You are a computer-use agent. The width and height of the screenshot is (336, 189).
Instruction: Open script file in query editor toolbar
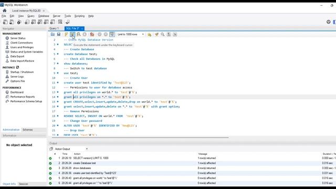coord(52,34)
